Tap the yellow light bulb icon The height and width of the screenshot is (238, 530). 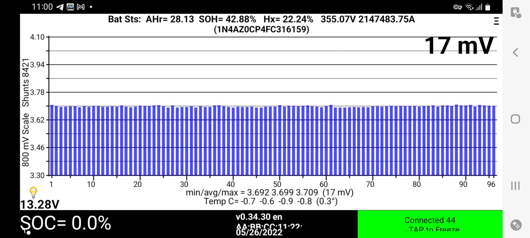pyautogui.click(x=33, y=192)
